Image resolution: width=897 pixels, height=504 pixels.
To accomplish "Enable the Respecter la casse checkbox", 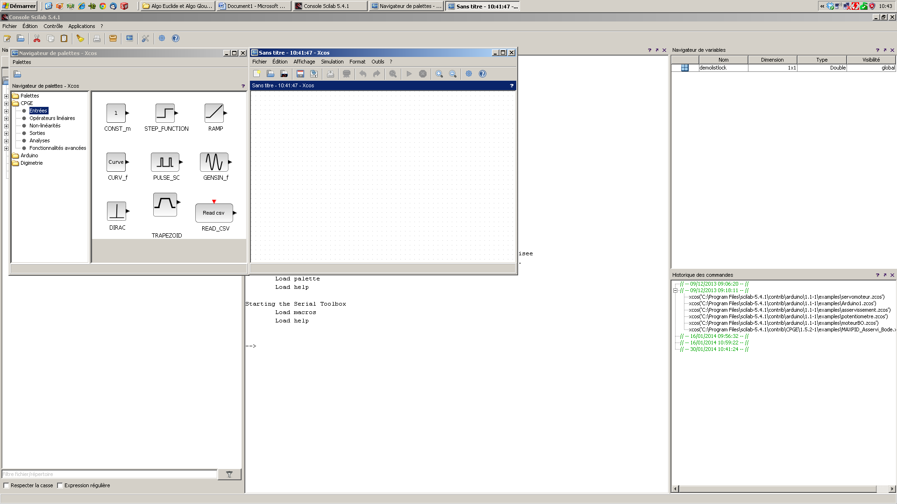I will 7,485.
